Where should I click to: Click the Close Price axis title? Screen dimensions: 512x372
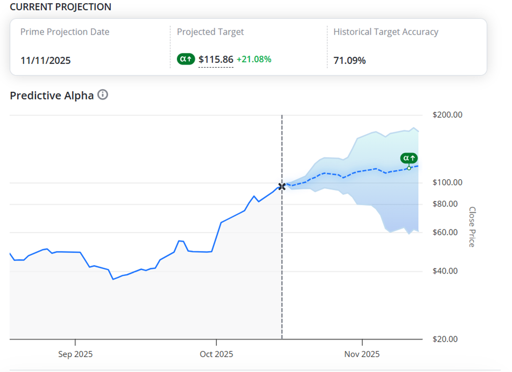(x=472, y=227)
